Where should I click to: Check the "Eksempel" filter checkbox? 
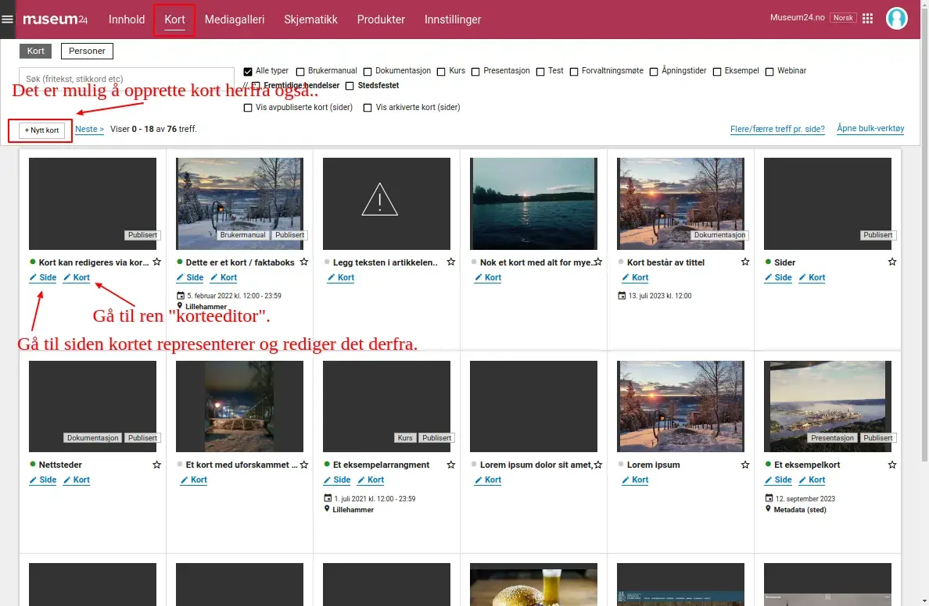point(717,72)
